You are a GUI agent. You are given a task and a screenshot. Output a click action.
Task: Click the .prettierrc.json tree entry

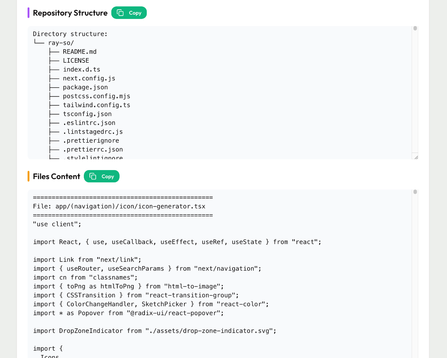(93, 150)
